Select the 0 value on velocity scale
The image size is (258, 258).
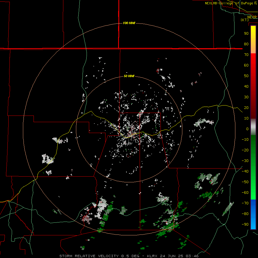coord(247,129)
